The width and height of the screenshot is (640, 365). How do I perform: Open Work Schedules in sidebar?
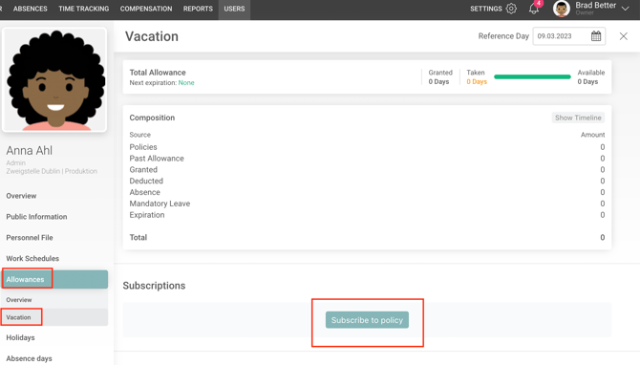(32, 258)
